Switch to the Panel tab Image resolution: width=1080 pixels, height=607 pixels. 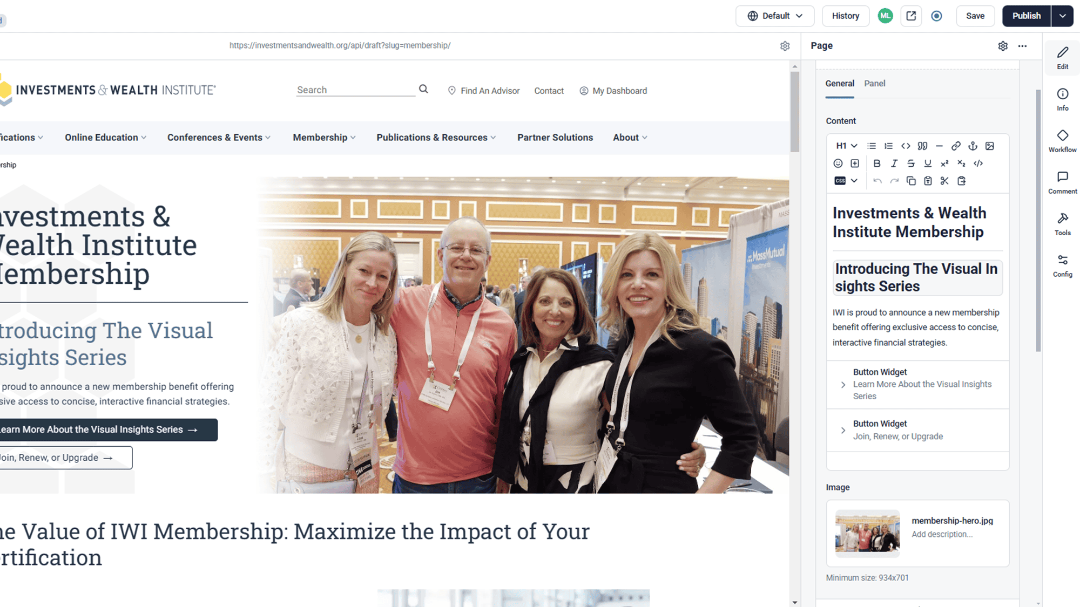click(874, 84)
